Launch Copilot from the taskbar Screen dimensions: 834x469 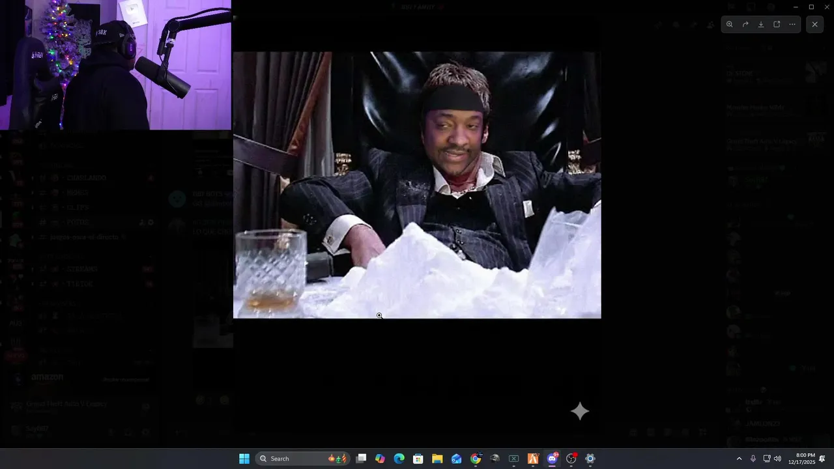click(381, 459)
